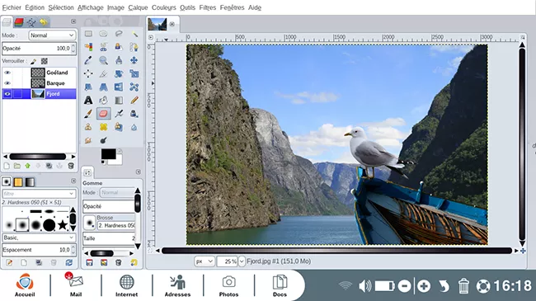
Task: Toggle visibility of Barque layer
Action: 7,83
